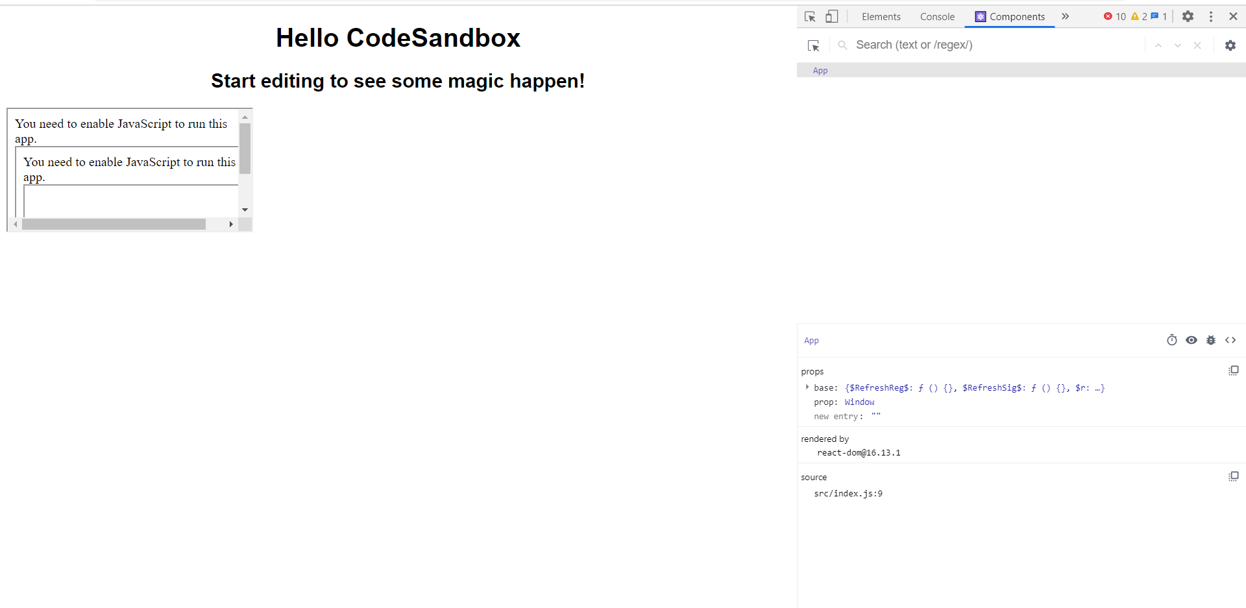The width and height of the screenshot is (1246, 608).
Task: Open DevTools settings gear
Action: click(1188, 17)
